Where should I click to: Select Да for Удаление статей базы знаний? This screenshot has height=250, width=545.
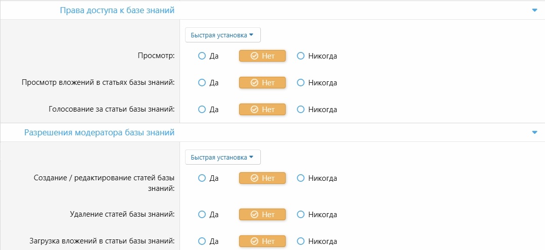[202, 215]
